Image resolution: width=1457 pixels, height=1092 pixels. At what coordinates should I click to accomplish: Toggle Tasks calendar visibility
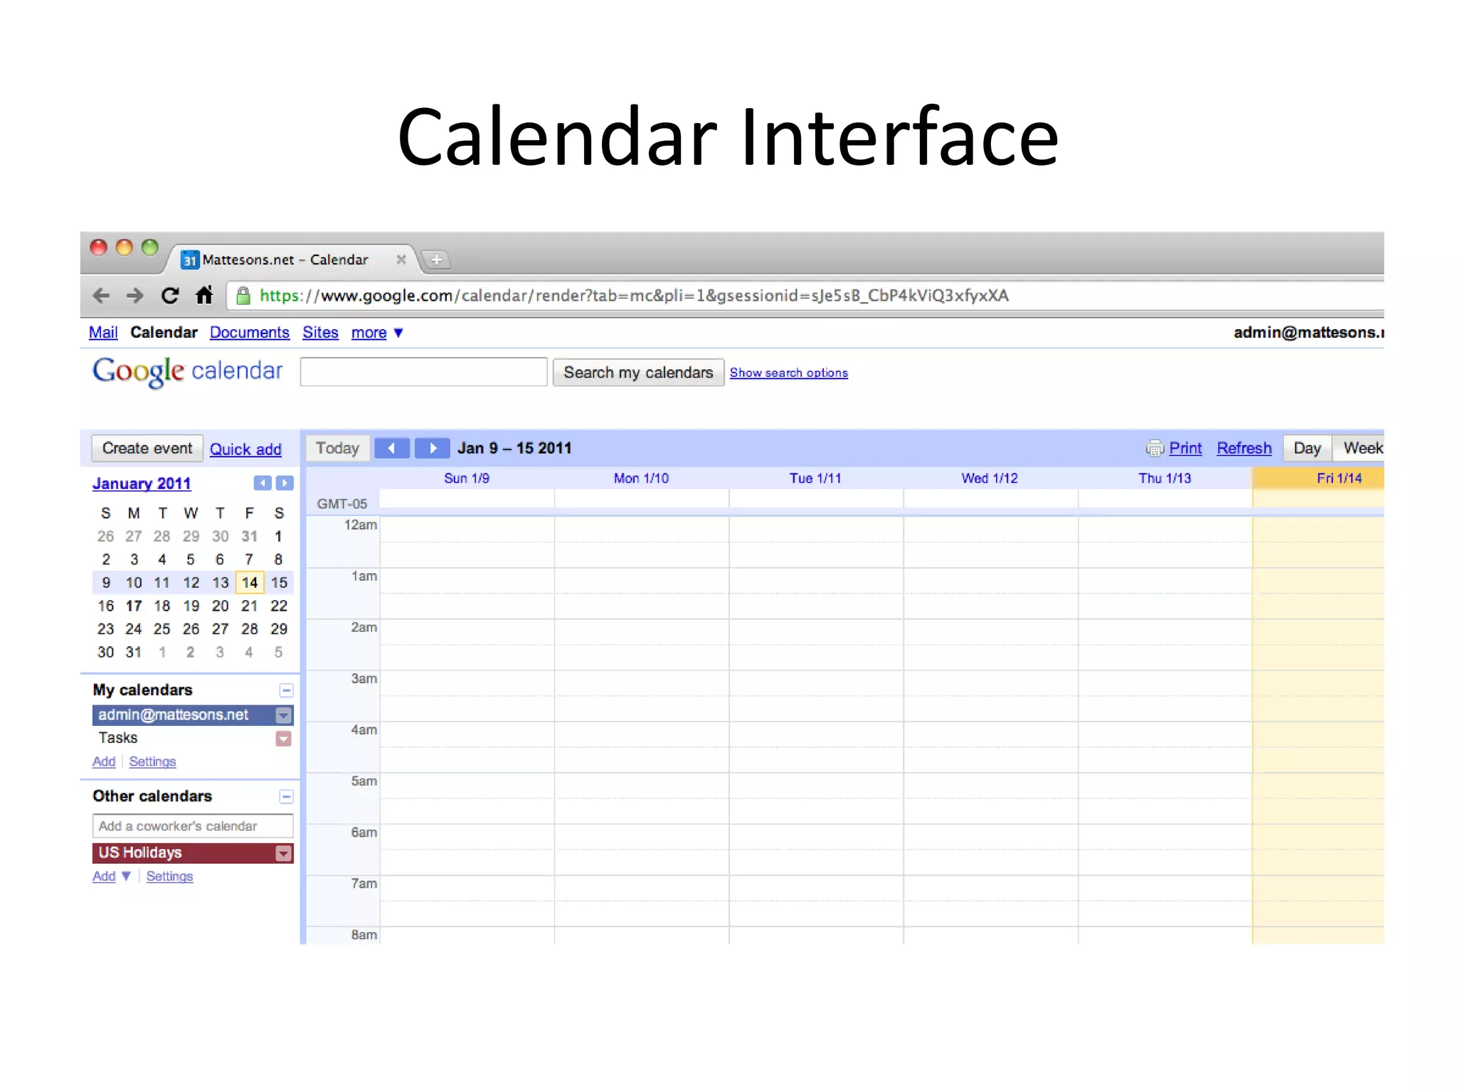click(118, 738)
